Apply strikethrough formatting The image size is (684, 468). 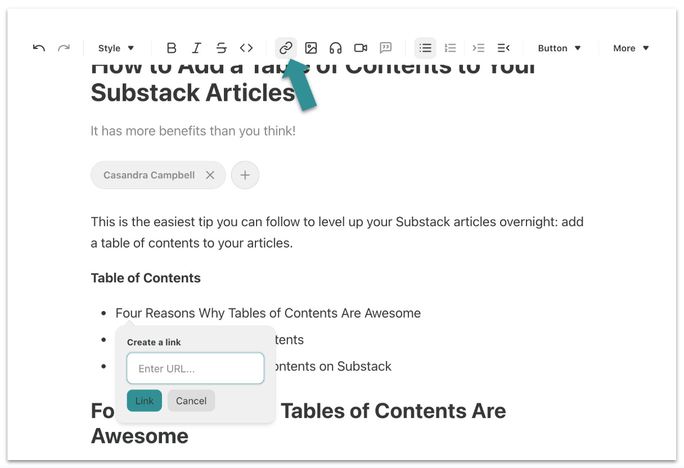coord(221,48)
